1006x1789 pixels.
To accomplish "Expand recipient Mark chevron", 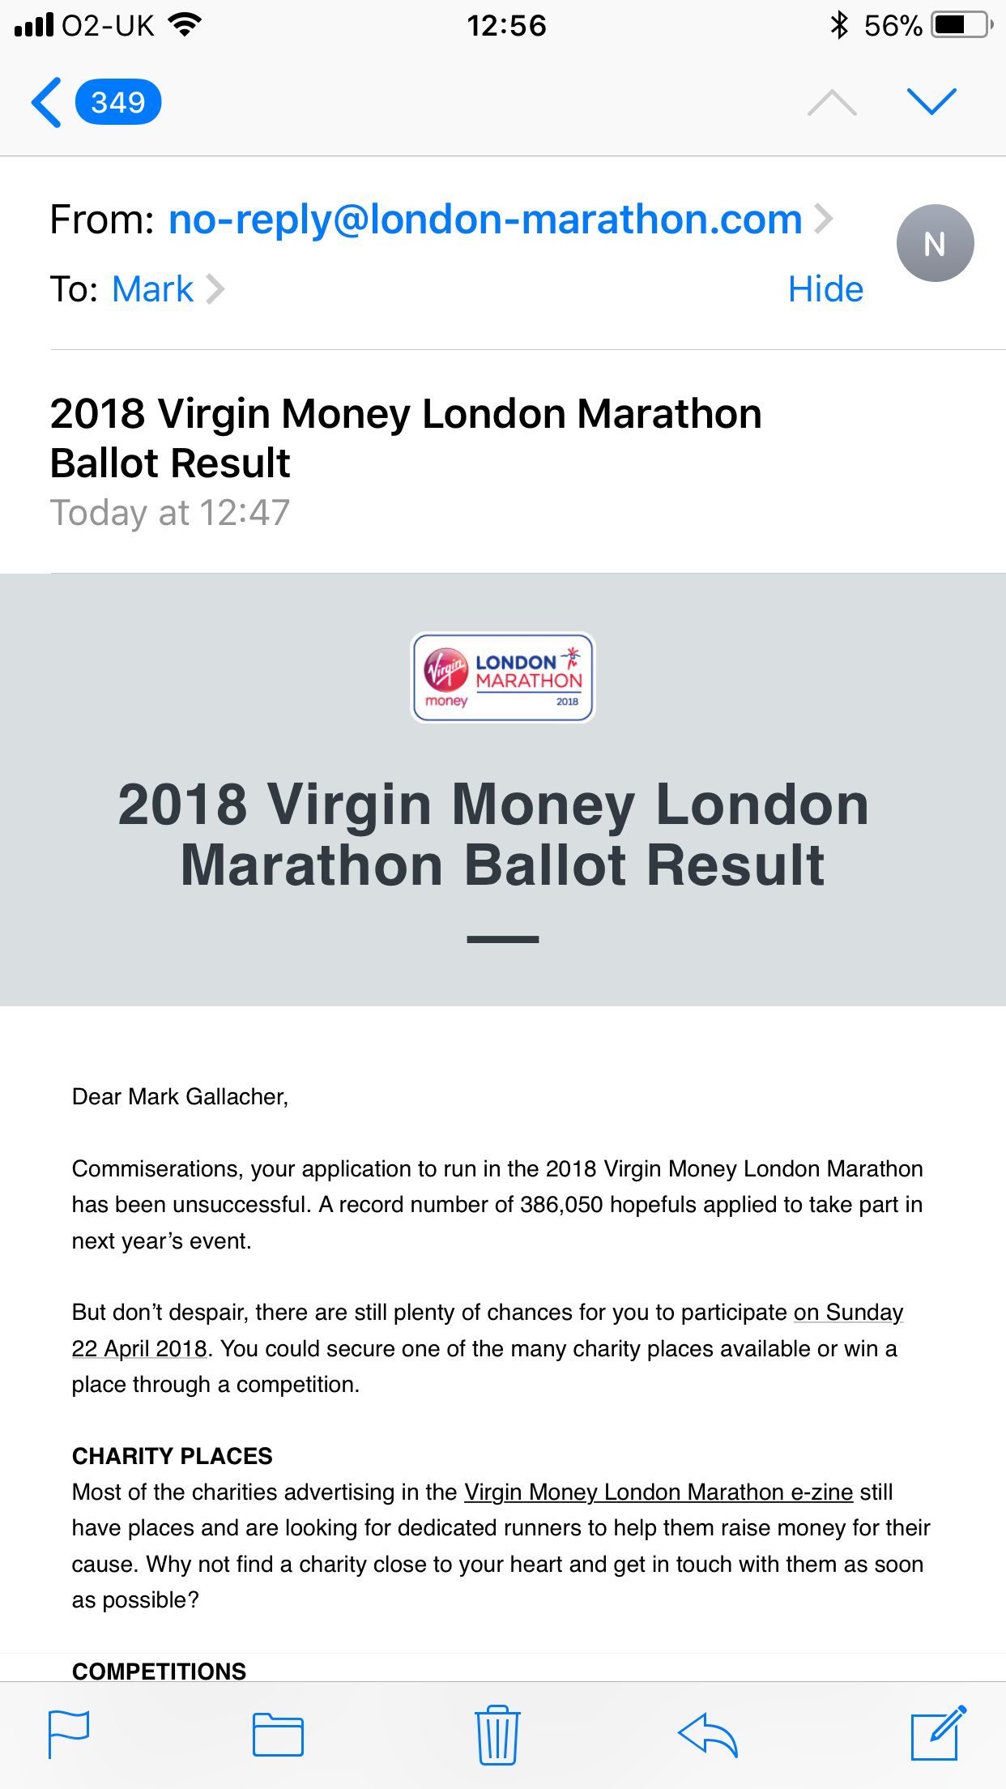I will pyautogui.click(x=215, y=289).
